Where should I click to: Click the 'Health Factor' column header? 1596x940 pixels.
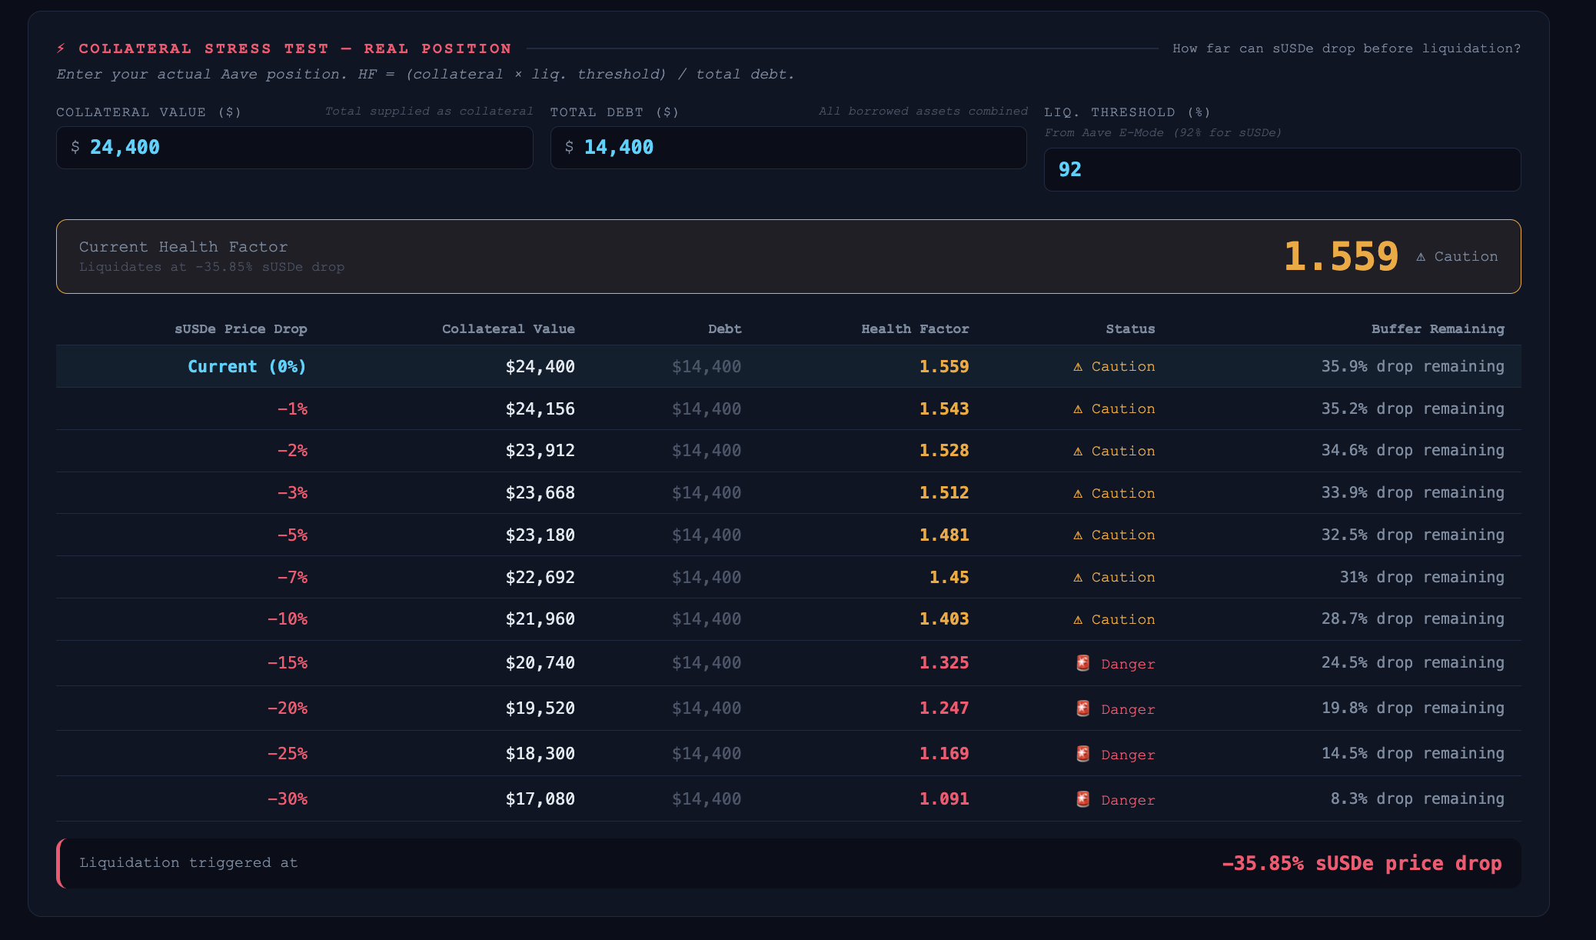(915, 329)
